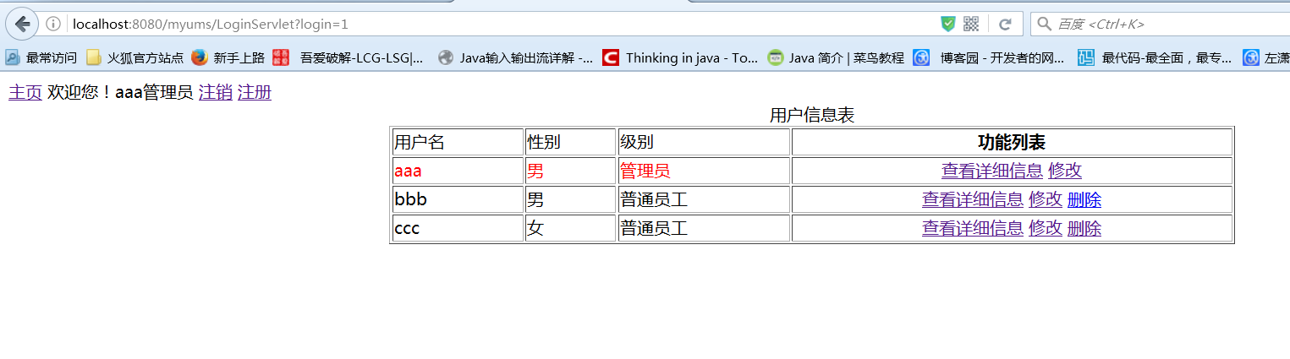Viewport: 1290px width, 359px height.
Task: Click the site information icon in address bar
Action: 53,24
